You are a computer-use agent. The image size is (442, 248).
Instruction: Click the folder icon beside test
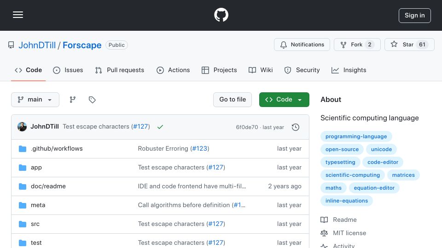[x=23, y=243]
